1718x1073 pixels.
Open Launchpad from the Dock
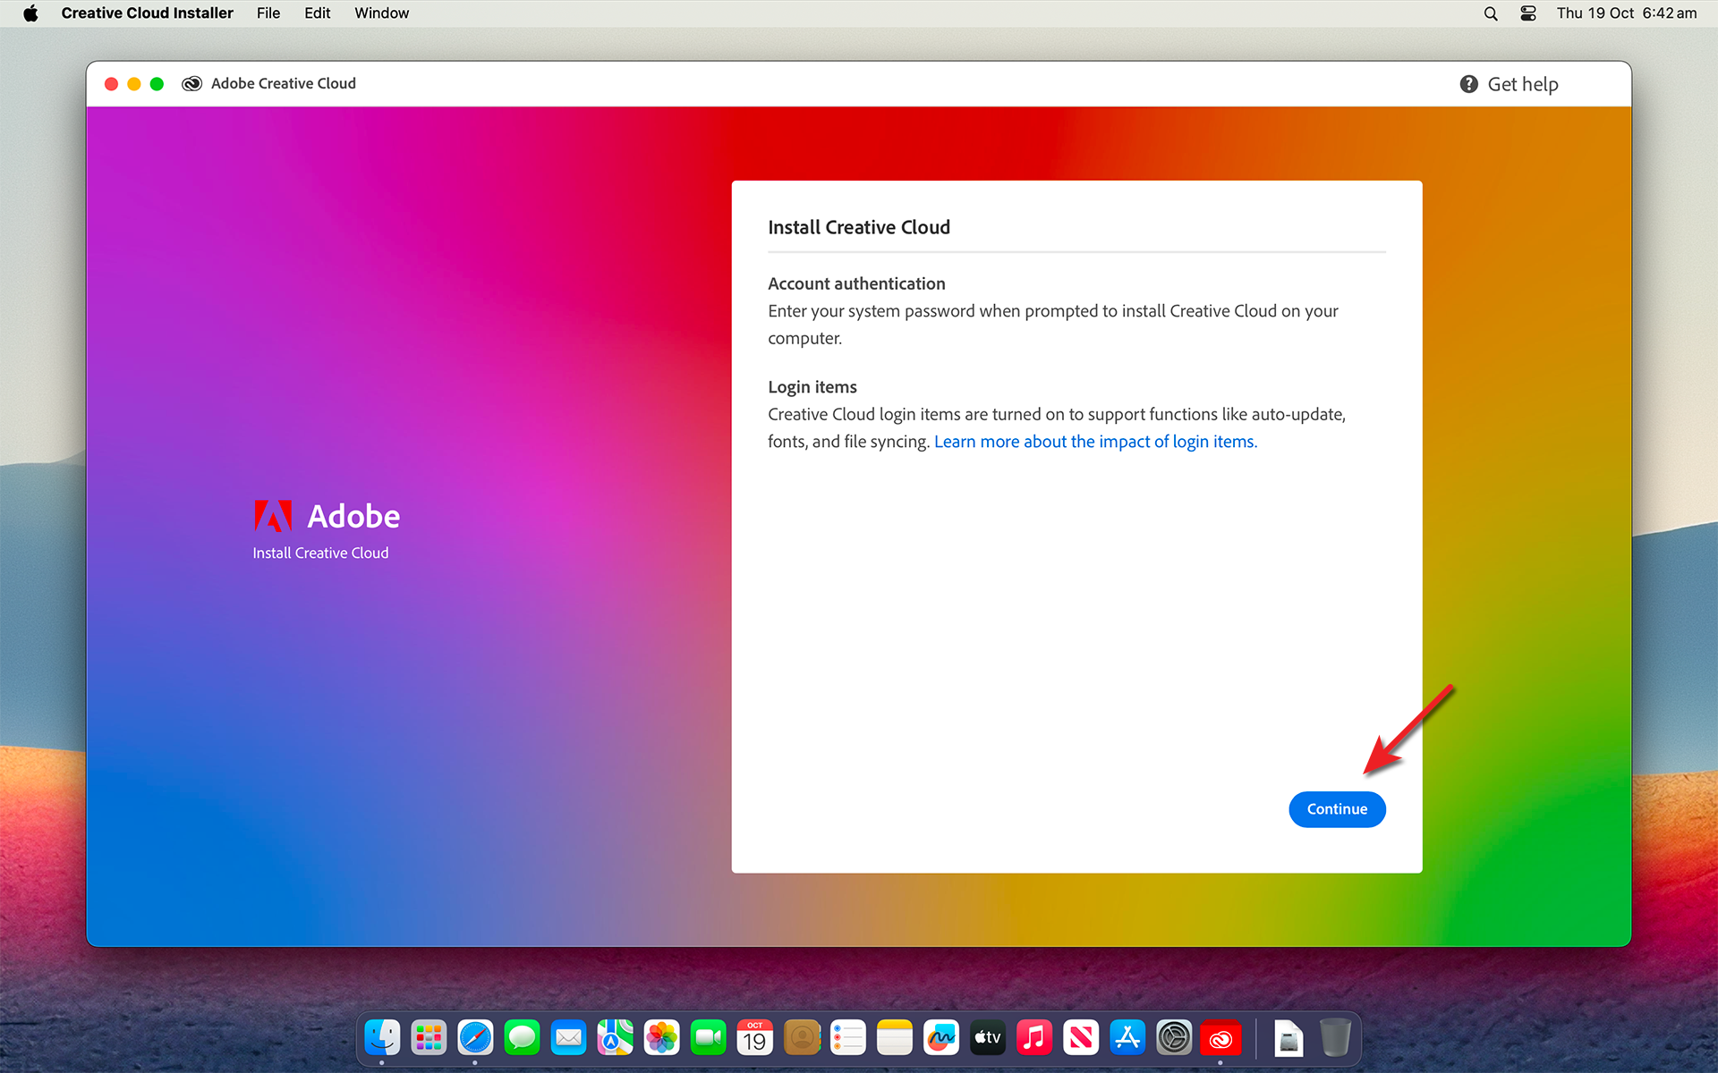pyautogui.click(x=429, y=1038)
